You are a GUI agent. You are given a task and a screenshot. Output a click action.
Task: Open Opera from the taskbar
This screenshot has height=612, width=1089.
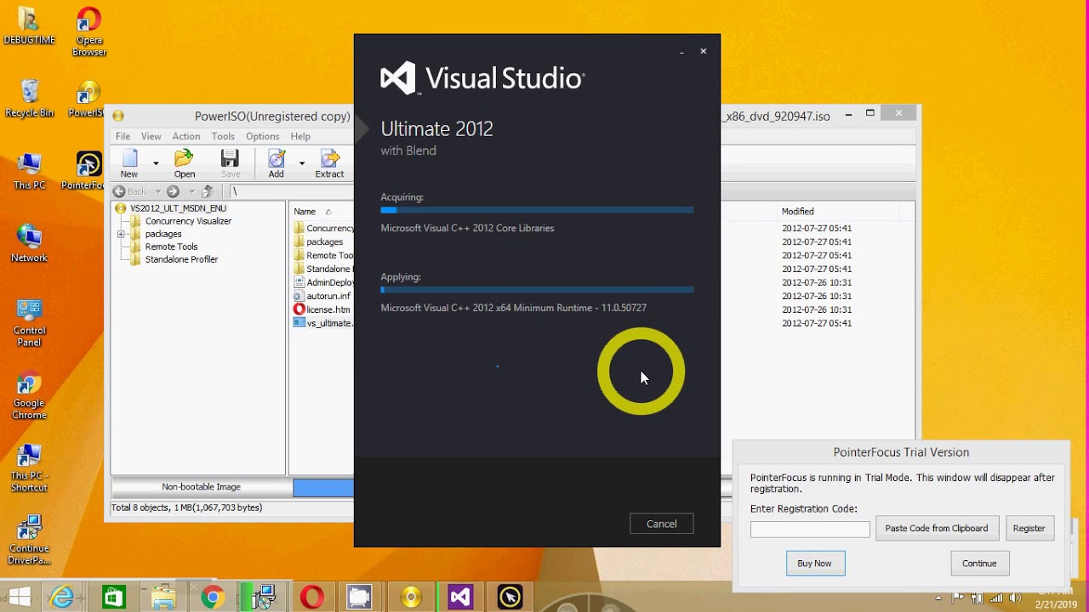pos(311,598)
